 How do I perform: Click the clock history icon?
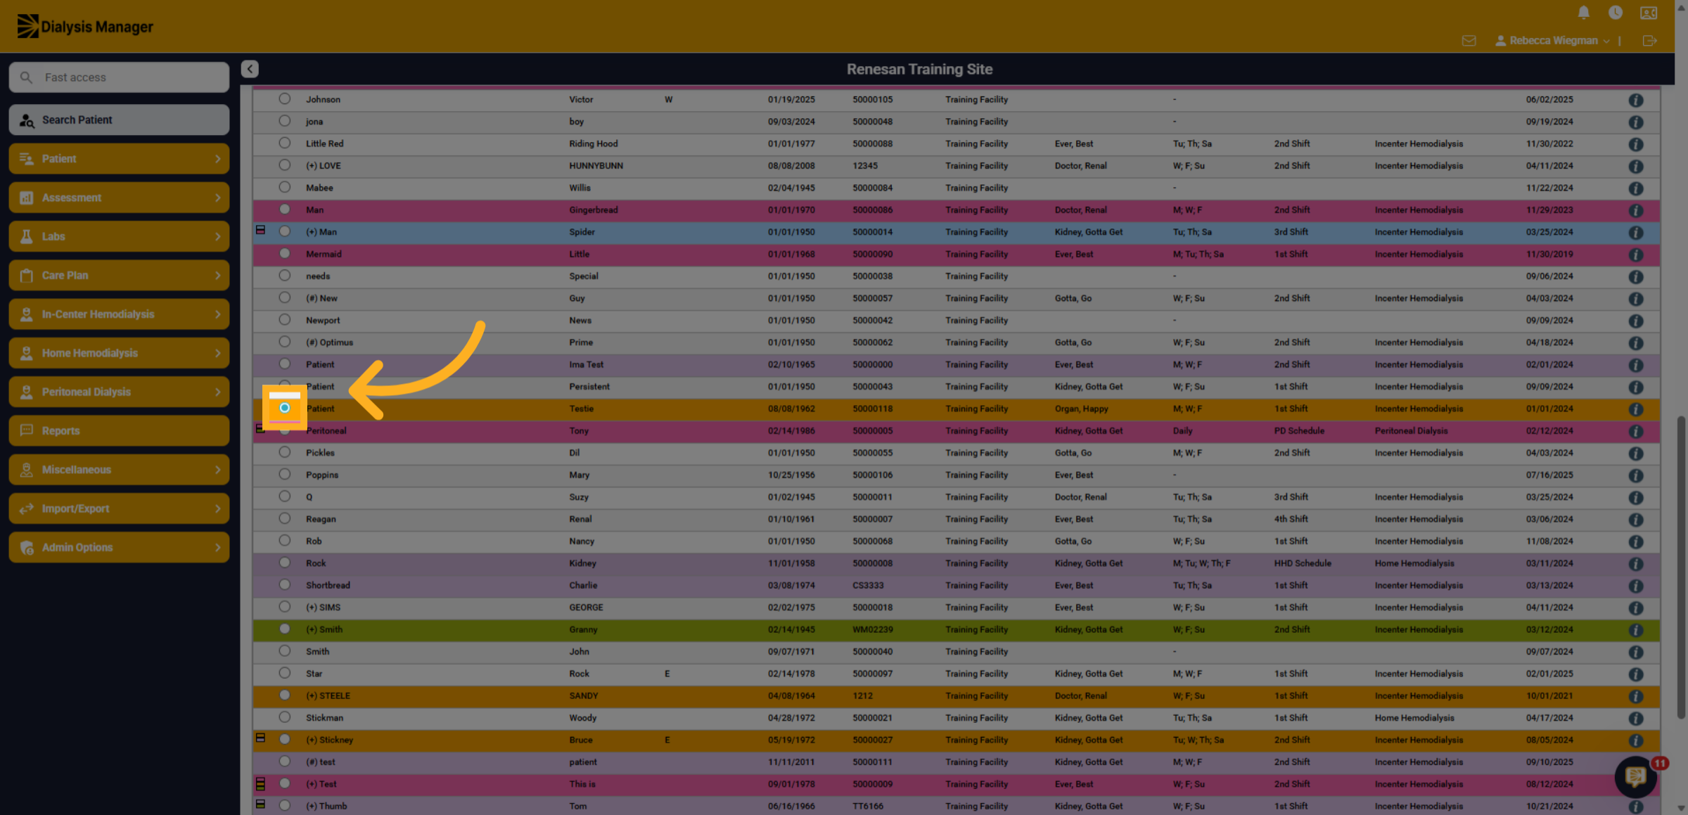pyautogui.click(x=1616, y=12)
